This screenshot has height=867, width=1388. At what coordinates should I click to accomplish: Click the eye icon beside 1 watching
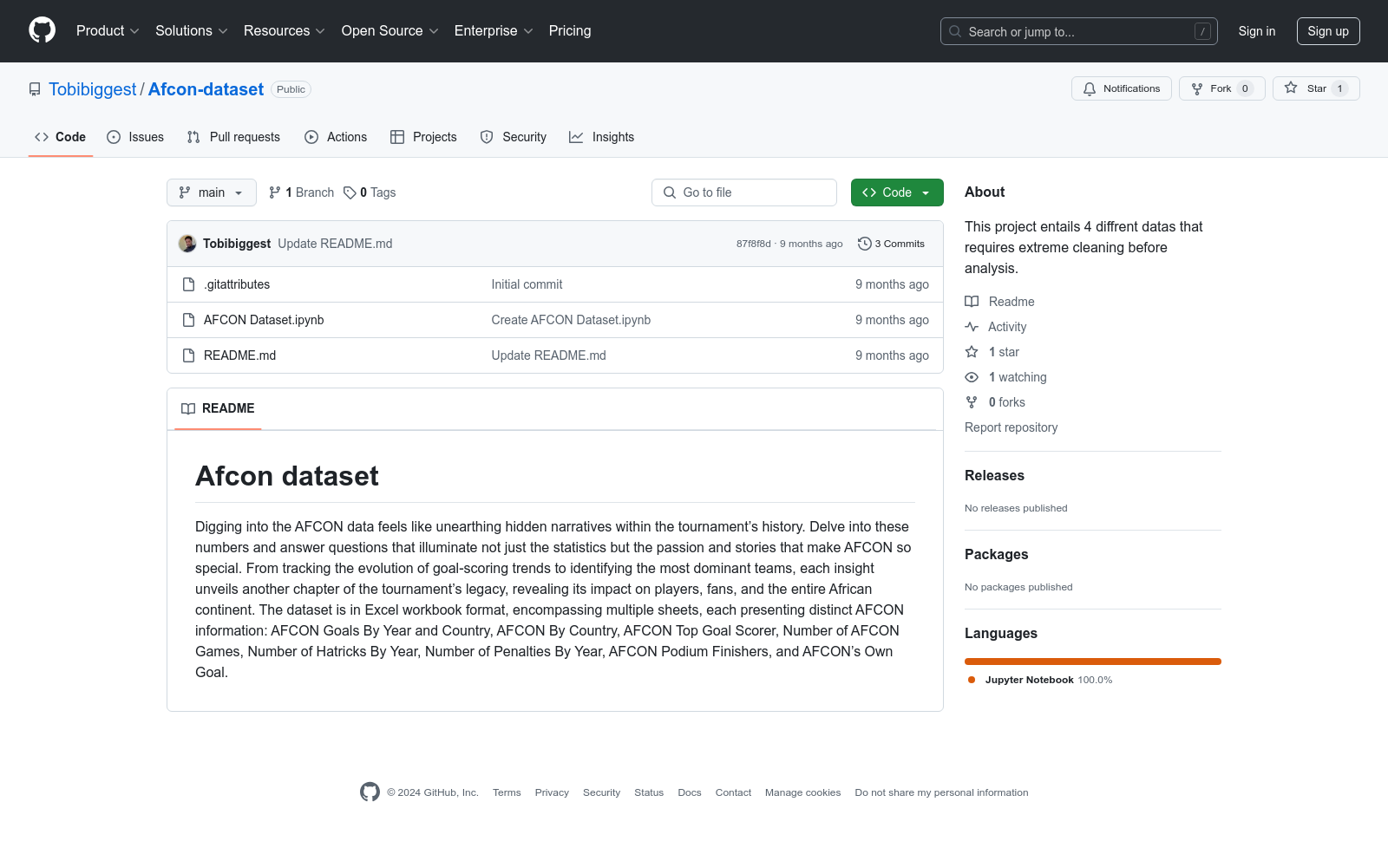tap(972, 377)
